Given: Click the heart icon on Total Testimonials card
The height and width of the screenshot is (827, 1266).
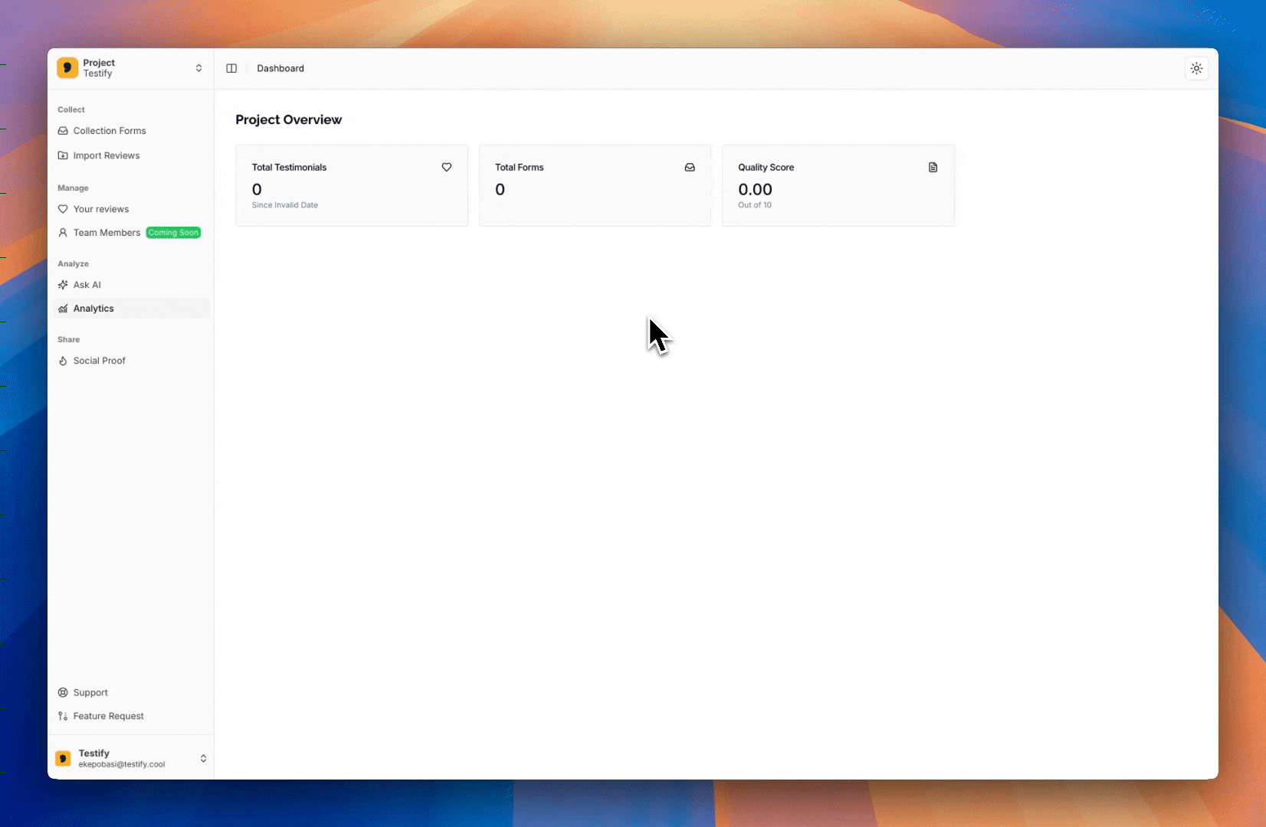Looking at the screenshot, I should (x=447, y=167).
